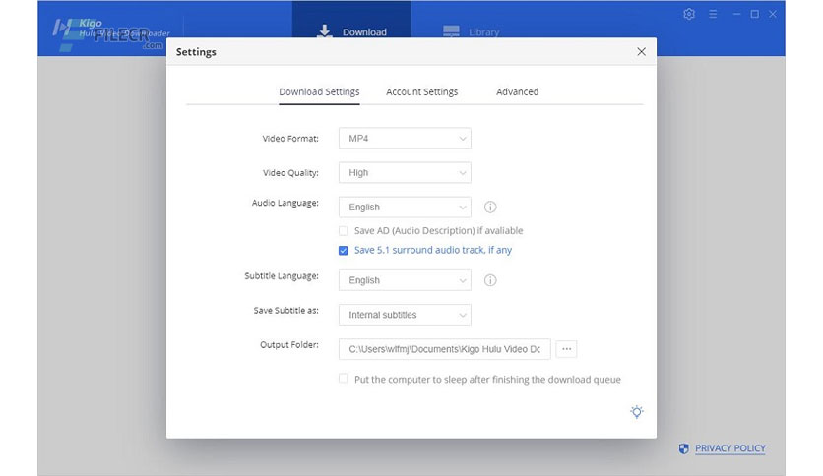This screenshot has height=476, width=823.
Task: Switch to Advanced tab
Action: coord(518,91)
